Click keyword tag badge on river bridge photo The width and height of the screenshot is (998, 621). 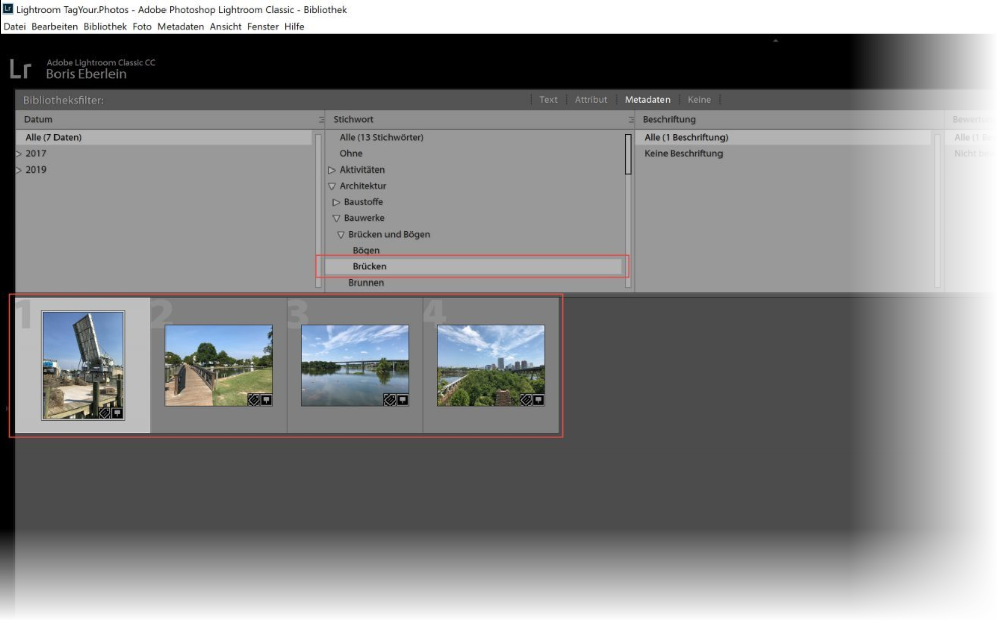[390, 400]
